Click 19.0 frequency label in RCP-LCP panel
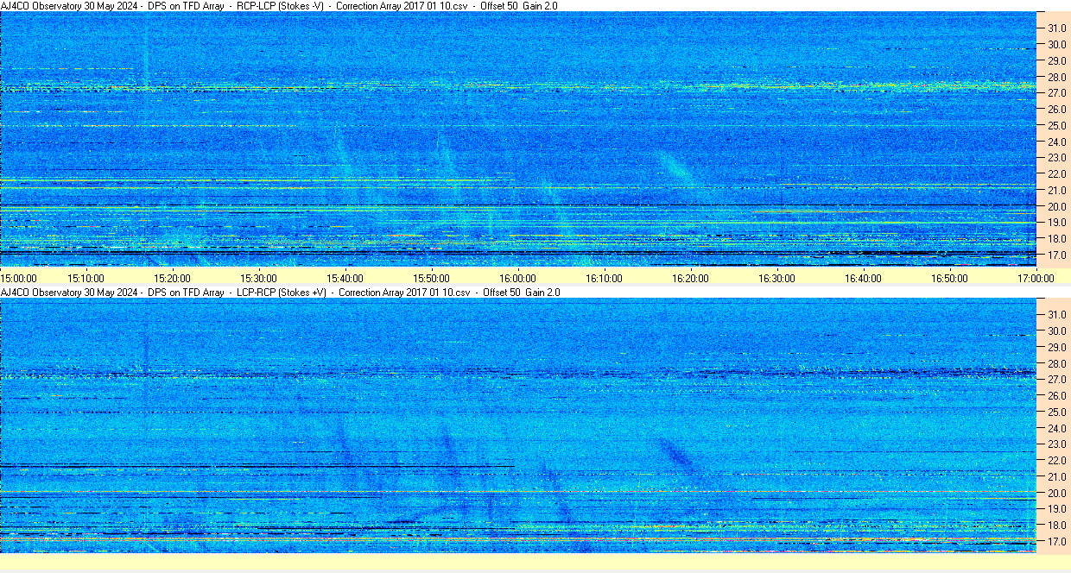Screen dimensions: 1071x573 (x=1057, y=223)
